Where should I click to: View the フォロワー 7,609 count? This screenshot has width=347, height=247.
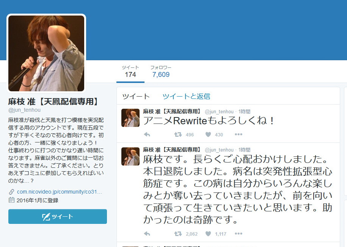pyautogui.click(x=161, y=71)
